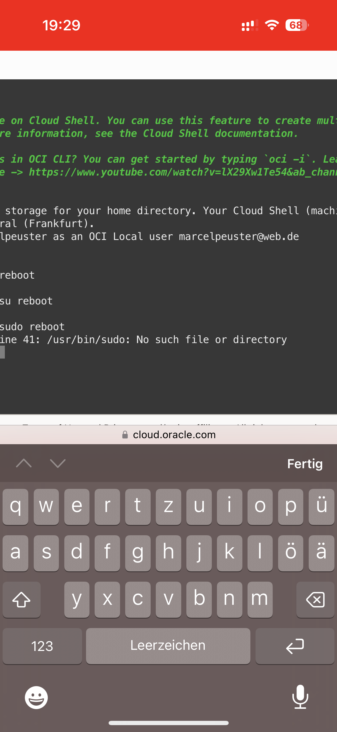This screenshot has height=732, width=337.
Task: Tap the terminal cursor line
Action: click(x=3, y=352)
